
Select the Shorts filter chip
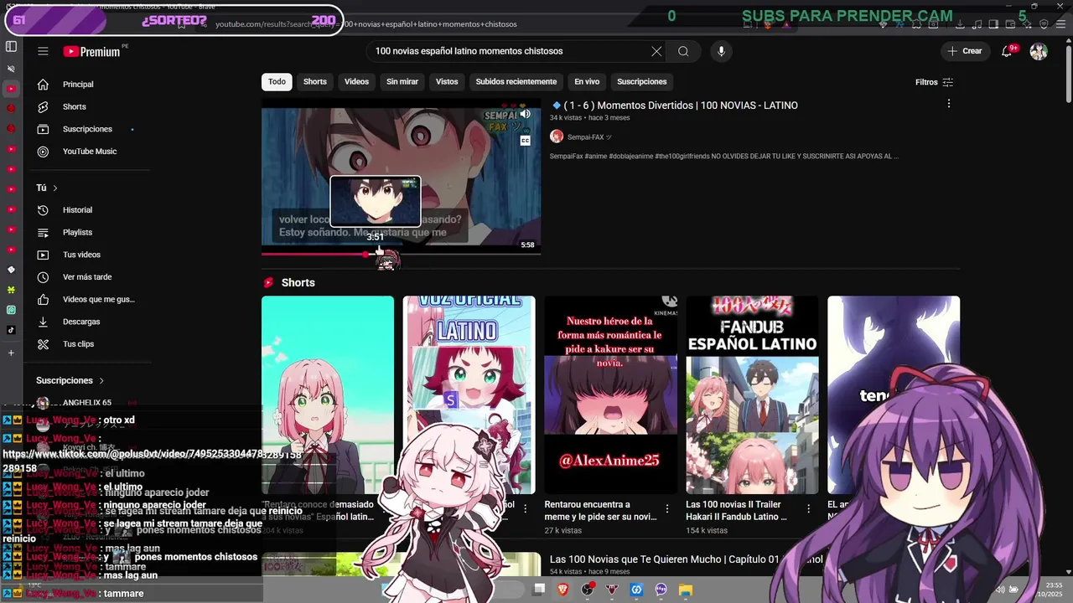click(x=315, y=82)
